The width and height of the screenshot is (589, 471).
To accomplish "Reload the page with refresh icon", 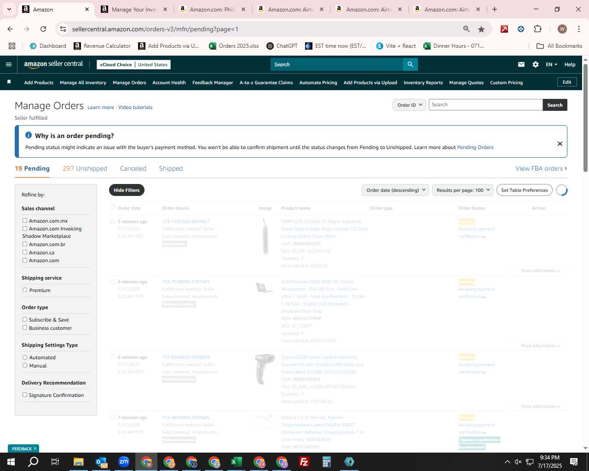I will [43, 29].
